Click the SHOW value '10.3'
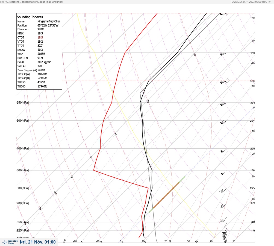The height and width of the screenshot is (246, 274). (x=40, y=50)
